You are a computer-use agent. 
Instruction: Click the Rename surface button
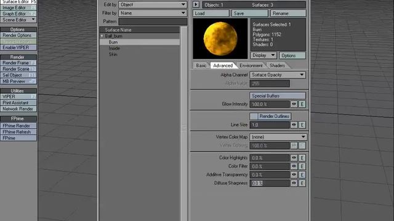(x=288, y=14)
